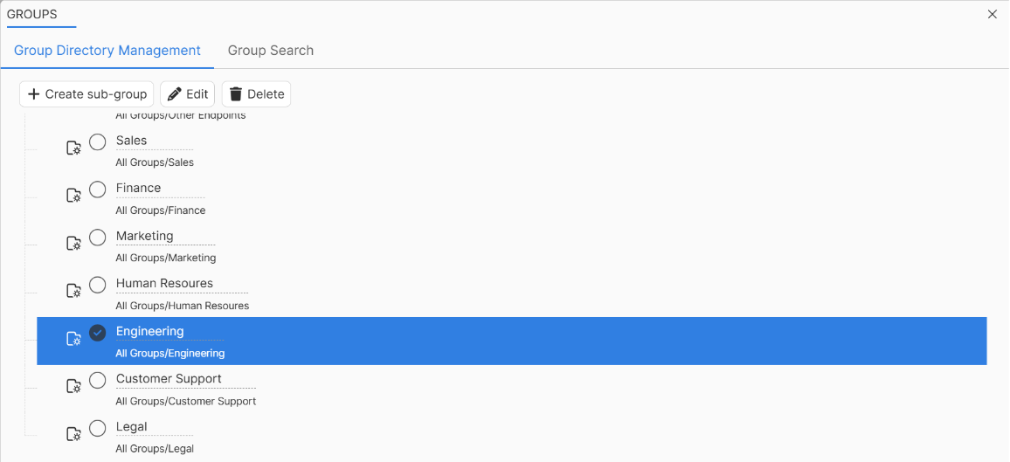Select the Customer Support radio button
1010x462 pixels.
tap(98, 380)
